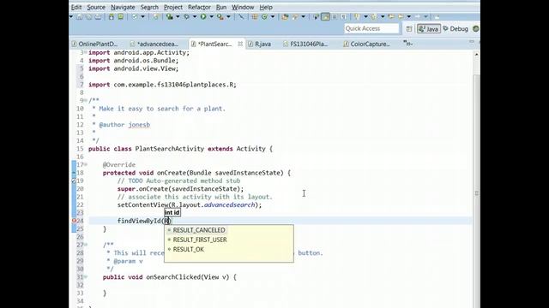Viewport: 549px width, 308px height.
Task: Click the Debug bug toolbar icon
Action: click(186, 17)
